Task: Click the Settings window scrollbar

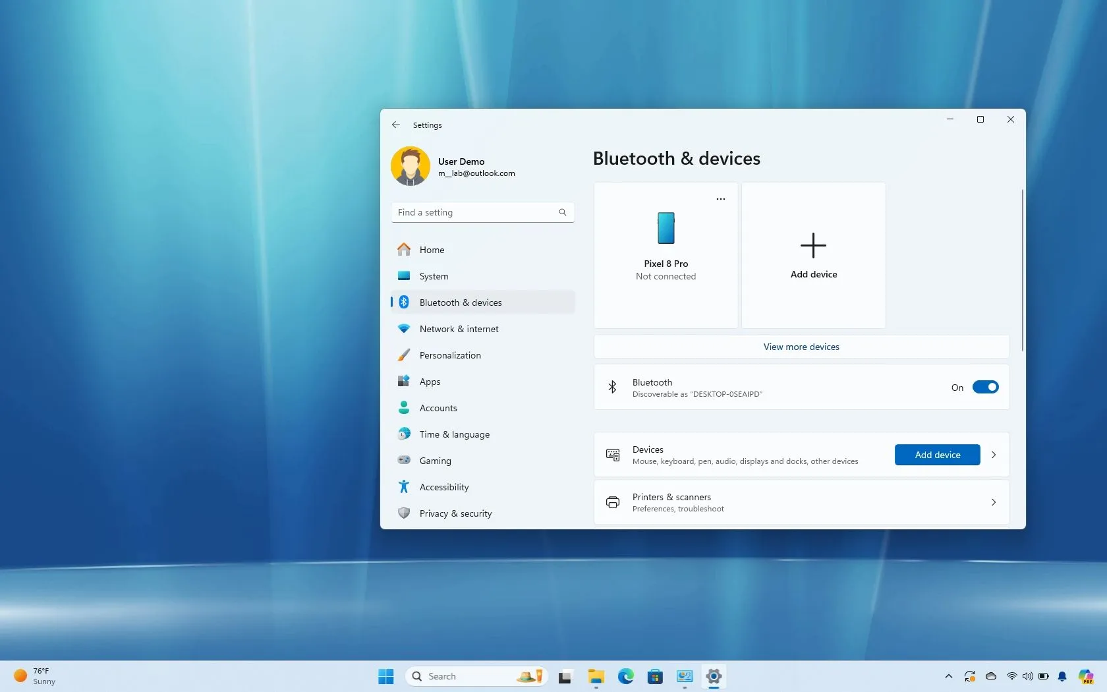Action: tap(1022, 270)
